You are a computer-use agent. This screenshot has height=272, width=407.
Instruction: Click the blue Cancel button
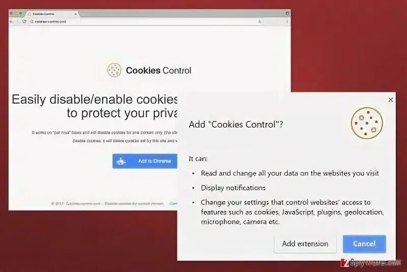tap(364, 243)
